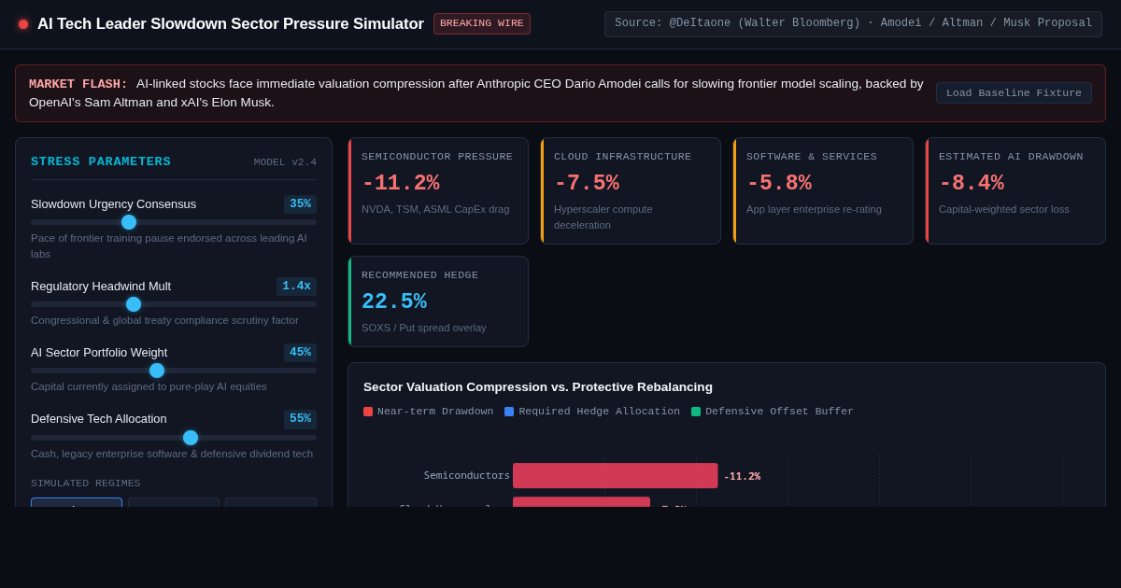1121x588 pixels.
Task: Click the MARKET FLASH label
Action: tap(78, 84)
